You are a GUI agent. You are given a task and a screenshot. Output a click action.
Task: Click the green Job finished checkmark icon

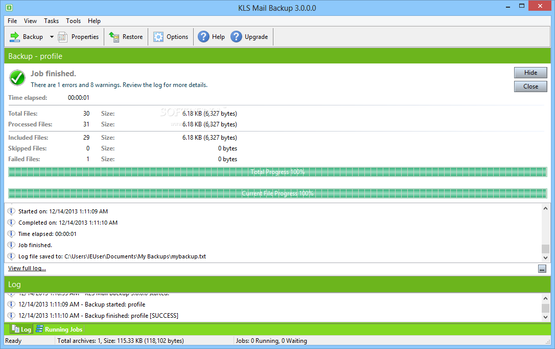[x=17, y=78]
